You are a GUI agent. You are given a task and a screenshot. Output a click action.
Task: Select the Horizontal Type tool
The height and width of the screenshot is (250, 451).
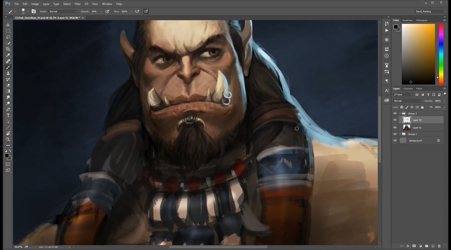(x=8, y=115)
